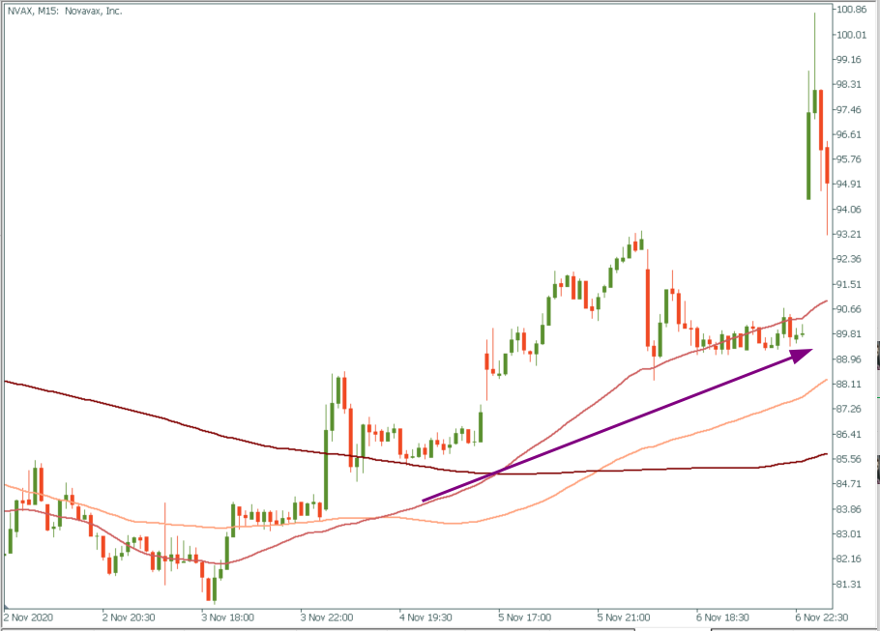
Task: Click the 85.56 price scale label
Action: pos(852,459)
